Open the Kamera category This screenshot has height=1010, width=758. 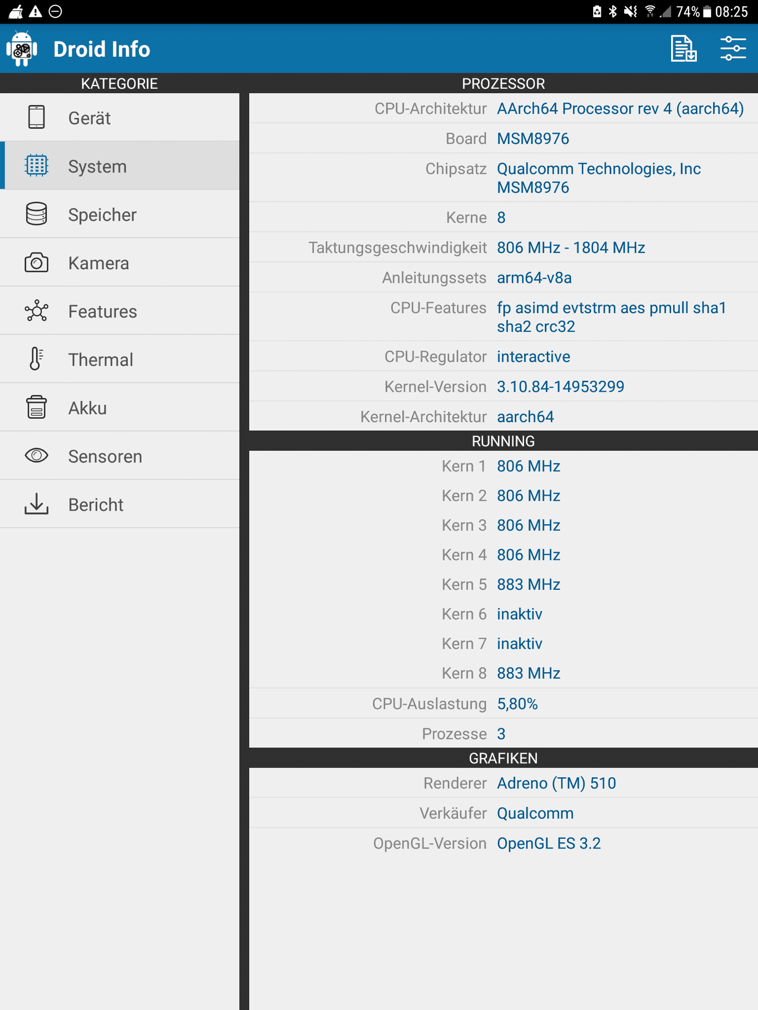pyautogui.click(x=120, y=263)
